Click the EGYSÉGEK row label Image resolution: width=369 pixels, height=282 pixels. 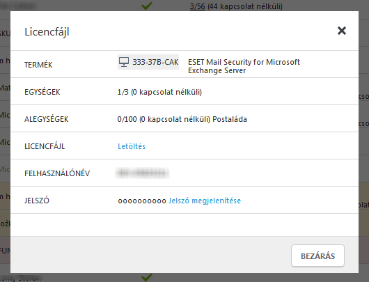click(42, 92)
